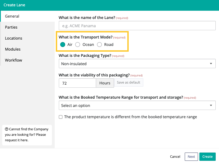Click Save as default
This screenshot has height=163, width=219.
click(x=128, y=82)
